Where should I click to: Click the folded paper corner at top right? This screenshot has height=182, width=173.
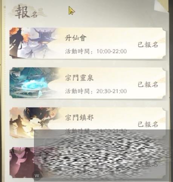161,6
